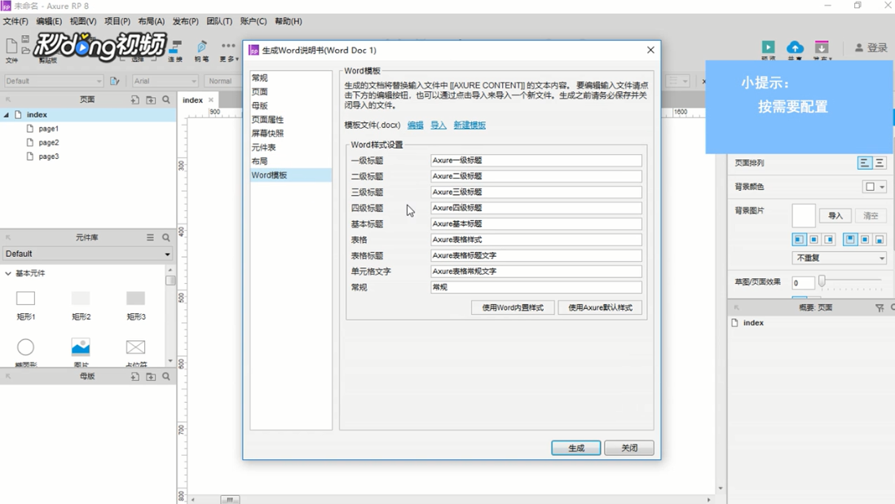The width and height of the screenshot is (895, 504).
Task: Collapse the index page tree node
Action: [x=7, y=114]
